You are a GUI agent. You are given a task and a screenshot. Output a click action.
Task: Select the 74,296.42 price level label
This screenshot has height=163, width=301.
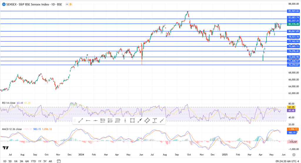[293, 51]
